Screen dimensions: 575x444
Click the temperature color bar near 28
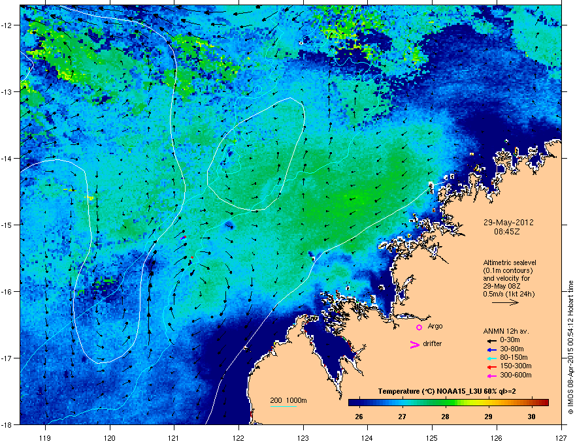[x=446, y=402]
